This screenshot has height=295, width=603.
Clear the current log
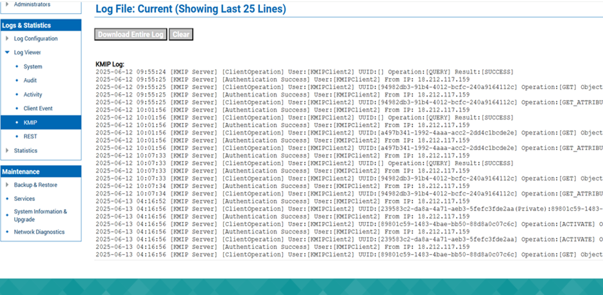[181, 35]
